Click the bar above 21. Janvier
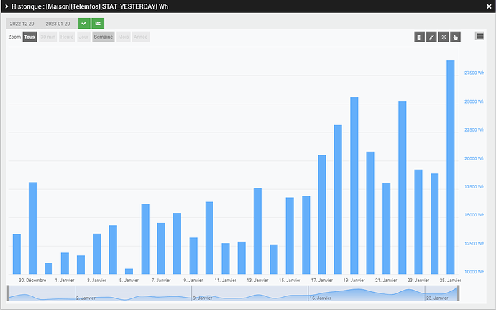 386,229
